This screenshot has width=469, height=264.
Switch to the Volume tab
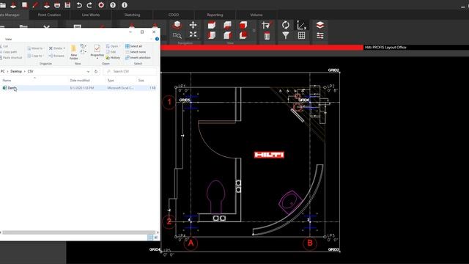[256, 15]
